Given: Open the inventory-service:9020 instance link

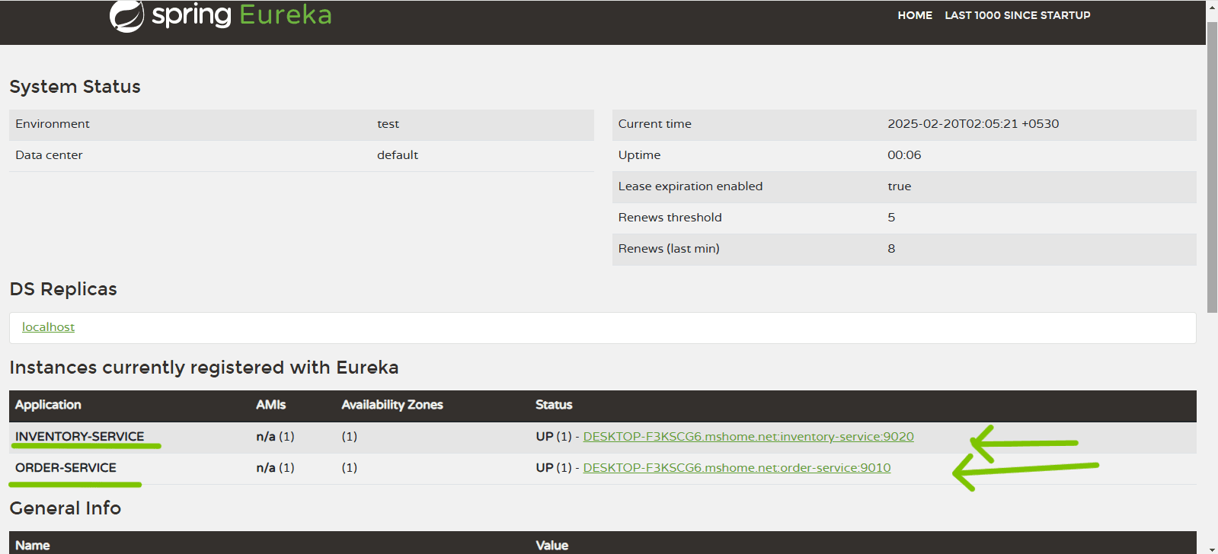Looking at the screenshot, I should [748, 437].
